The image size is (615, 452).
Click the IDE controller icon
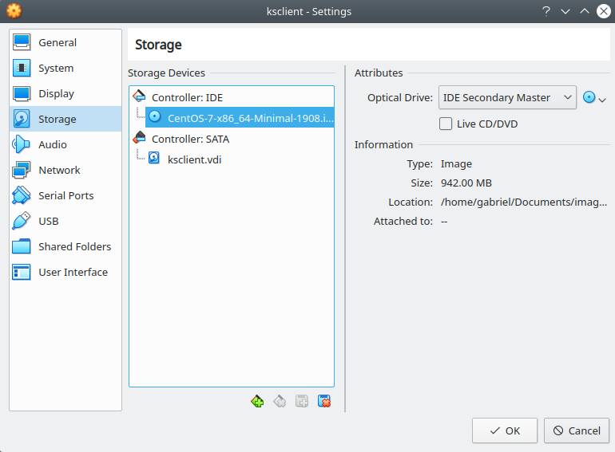[x=139, y=96]
